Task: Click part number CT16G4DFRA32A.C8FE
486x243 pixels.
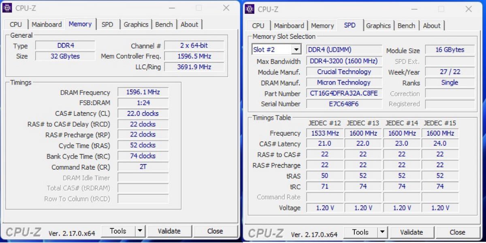Action: pos(344,93)
